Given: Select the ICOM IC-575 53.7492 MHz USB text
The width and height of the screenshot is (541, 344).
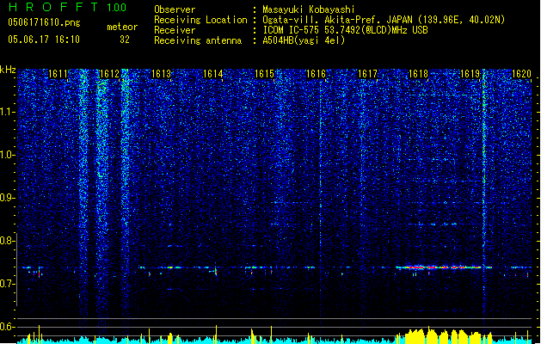Looking at the screenshot, I should pos(345,30).
